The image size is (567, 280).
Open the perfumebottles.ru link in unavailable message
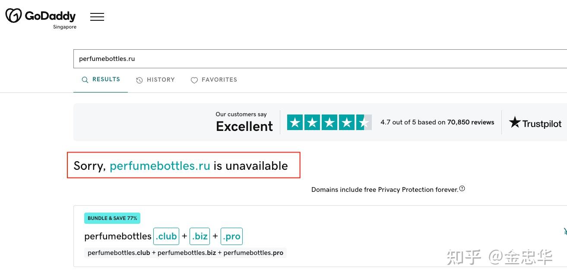click(160, 165)
